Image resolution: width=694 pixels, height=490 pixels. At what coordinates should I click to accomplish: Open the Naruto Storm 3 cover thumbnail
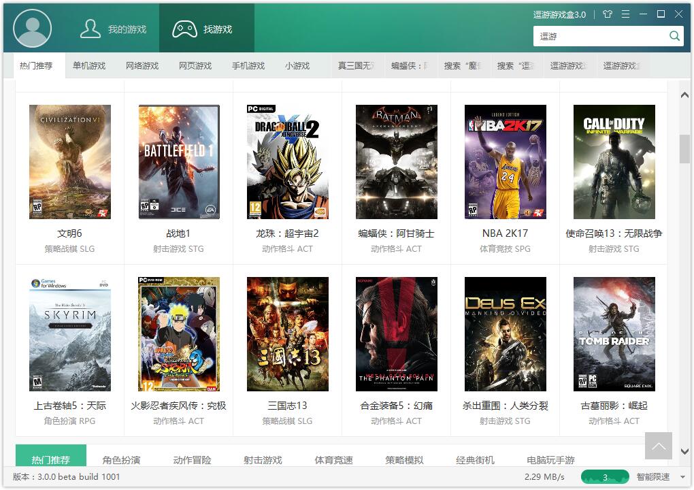(x=179, y=334)
